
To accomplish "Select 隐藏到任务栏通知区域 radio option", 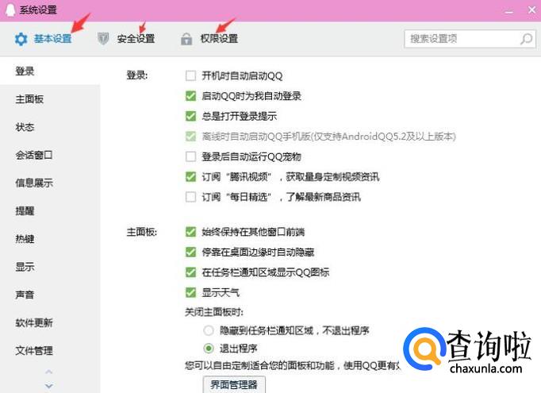I will click(209, 329).
